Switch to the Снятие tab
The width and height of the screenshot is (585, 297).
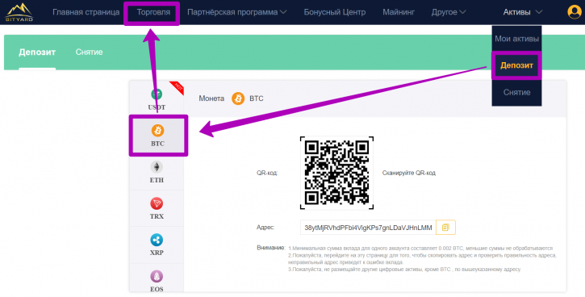(x=90, y=52)
